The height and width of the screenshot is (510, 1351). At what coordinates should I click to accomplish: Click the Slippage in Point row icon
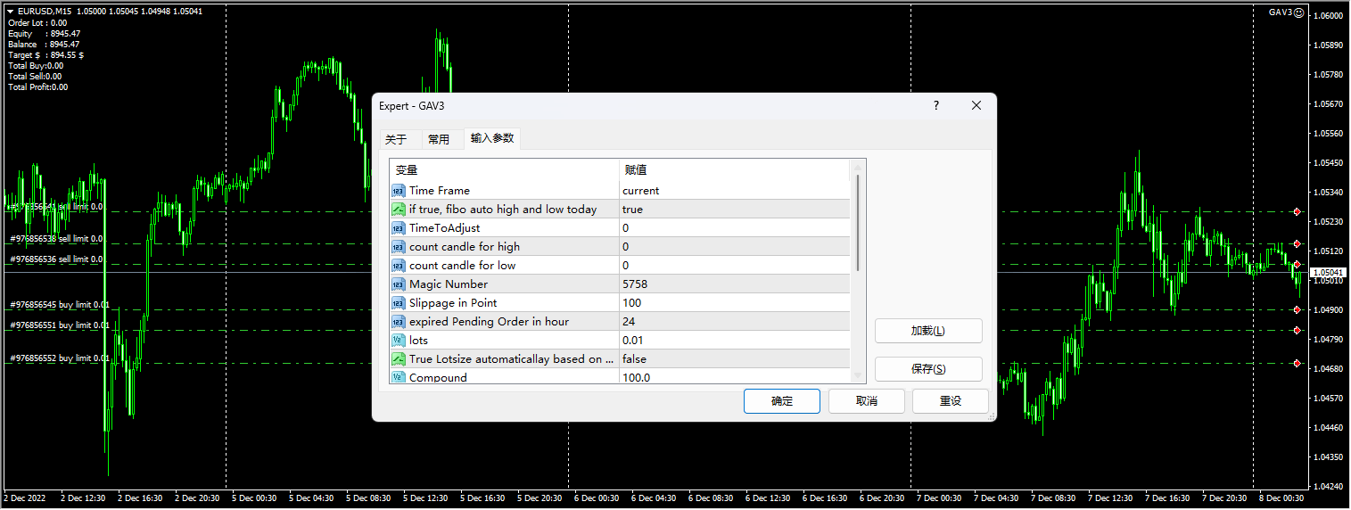tap(399, 303)
